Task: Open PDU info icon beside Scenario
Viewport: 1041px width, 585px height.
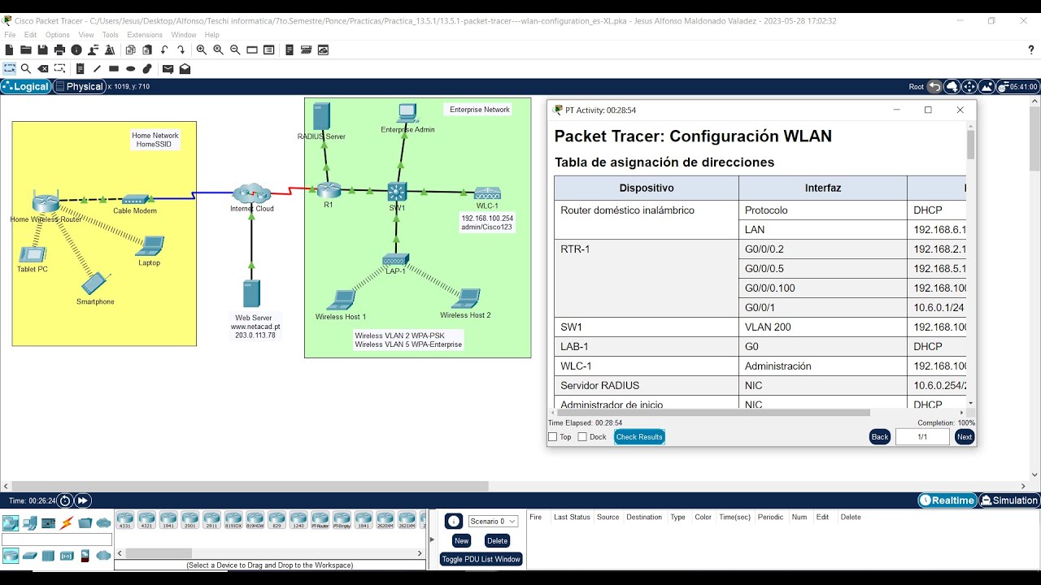Action: click(x=454, y=522)
